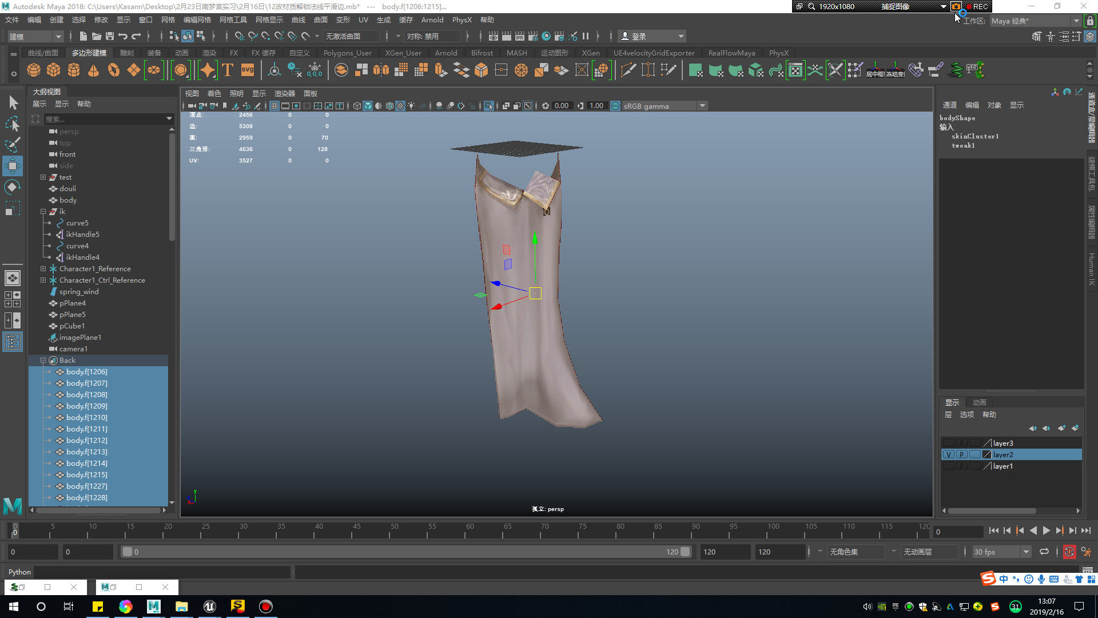Toggle viewport textured display checker button

pos(400,106)
